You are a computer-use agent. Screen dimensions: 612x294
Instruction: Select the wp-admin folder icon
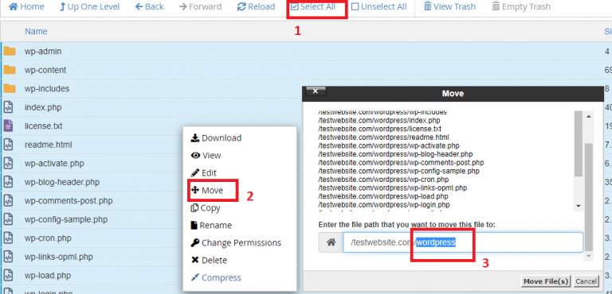[10, 52]
